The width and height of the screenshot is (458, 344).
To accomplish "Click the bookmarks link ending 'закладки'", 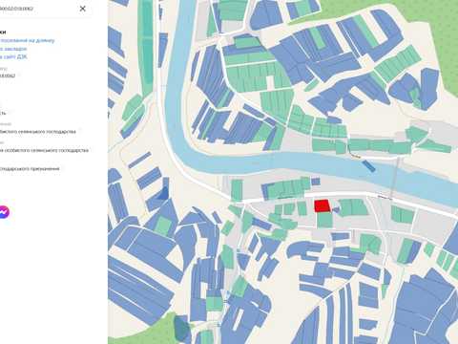I will tap(13, 49).
